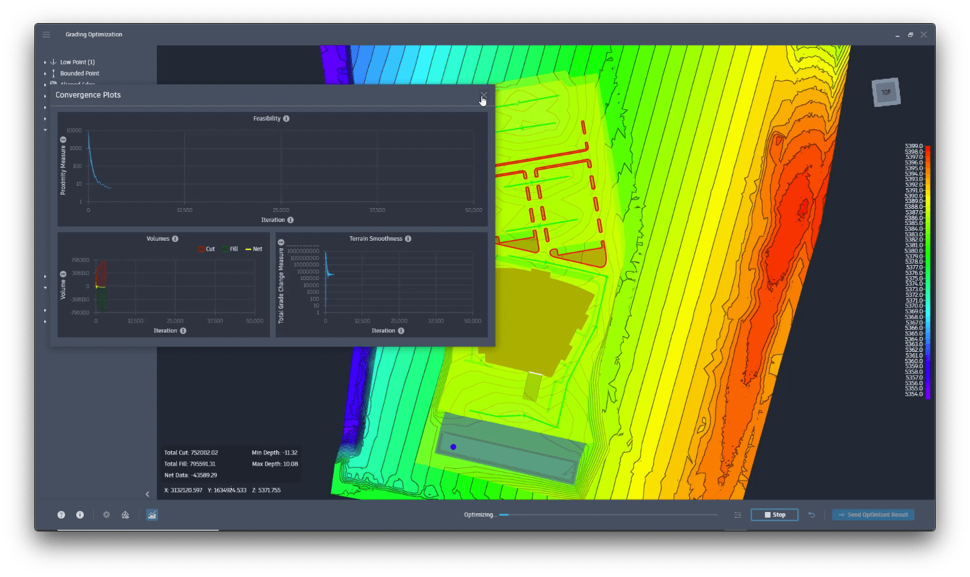
Task: Click the Bounded Point icon
Action: (53, 73)
